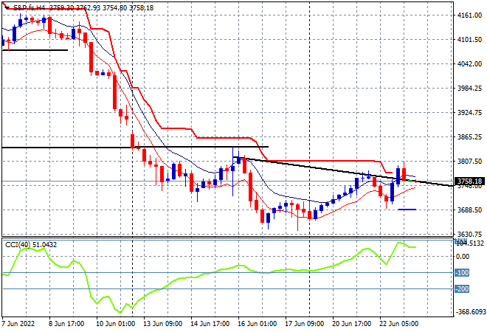Select the CCI -100 level label
The height and width of the screenshot is (332, 487).
click(x=462, y=273)
